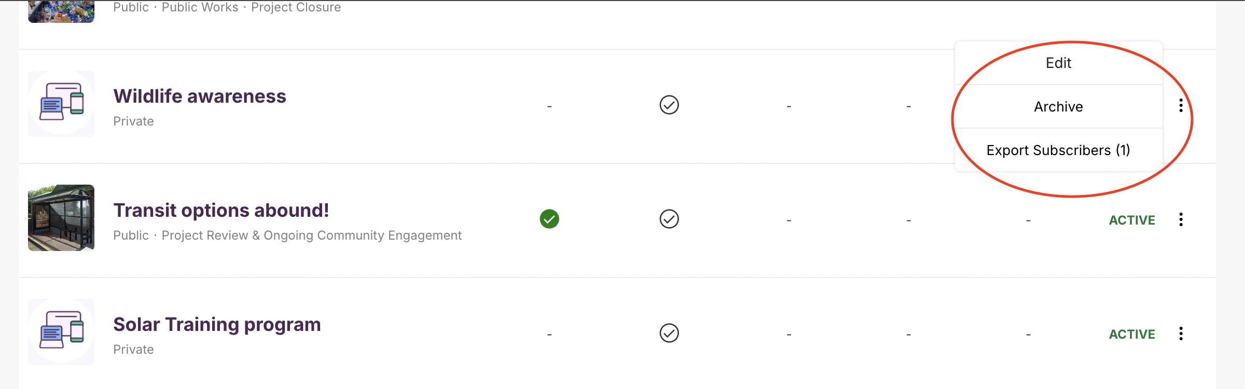
Task: Open the kebab menu for Transit options abound!
Action: pyautogui.click(x=1181, y=220)
